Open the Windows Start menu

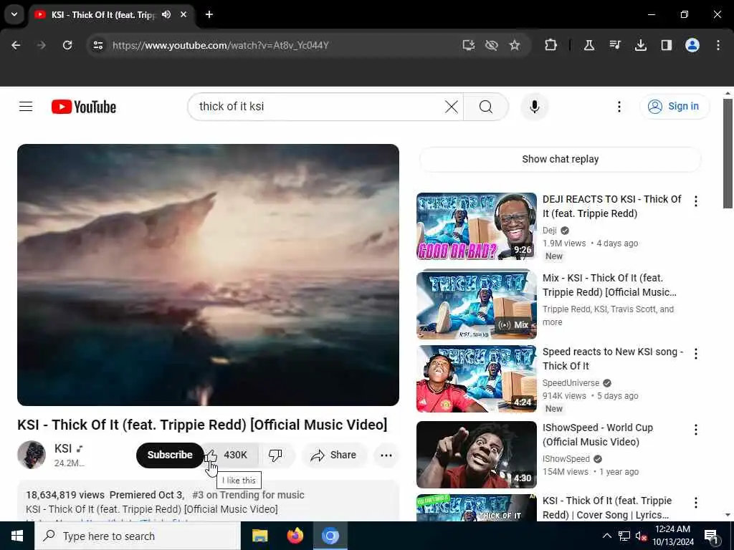pyautogui.click(x=17, y=536)
